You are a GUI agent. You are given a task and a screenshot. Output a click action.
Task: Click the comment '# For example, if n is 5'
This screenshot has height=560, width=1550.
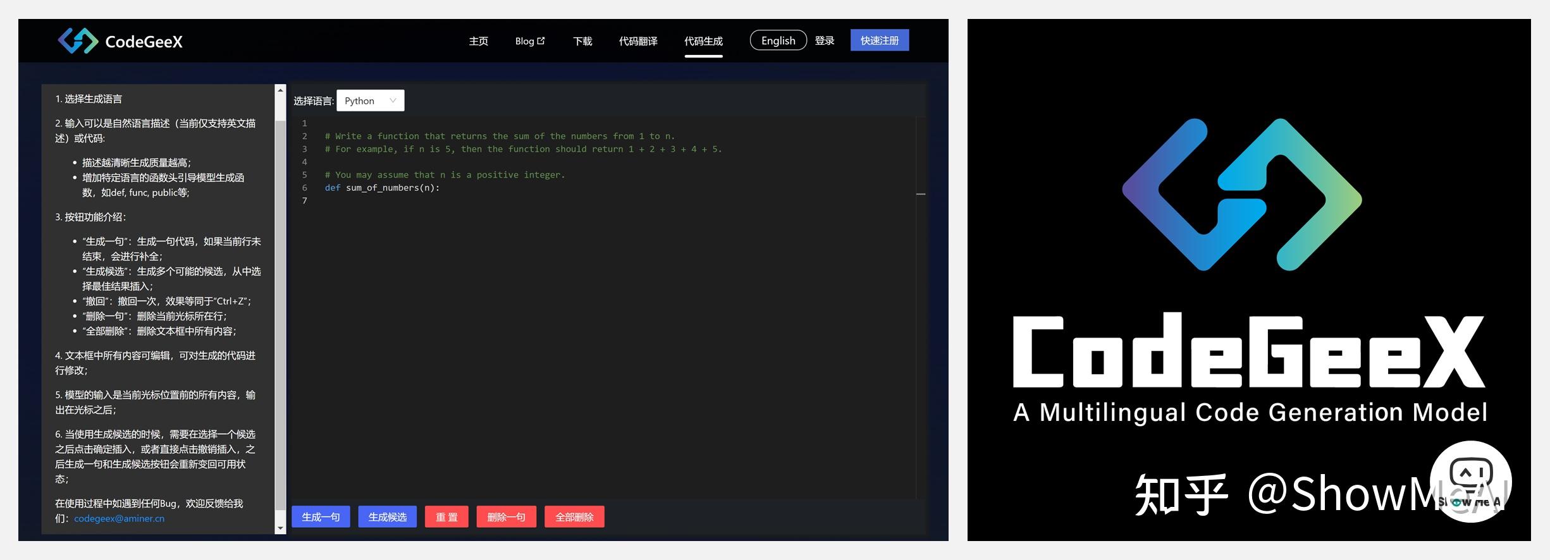(x=523, y=149)
